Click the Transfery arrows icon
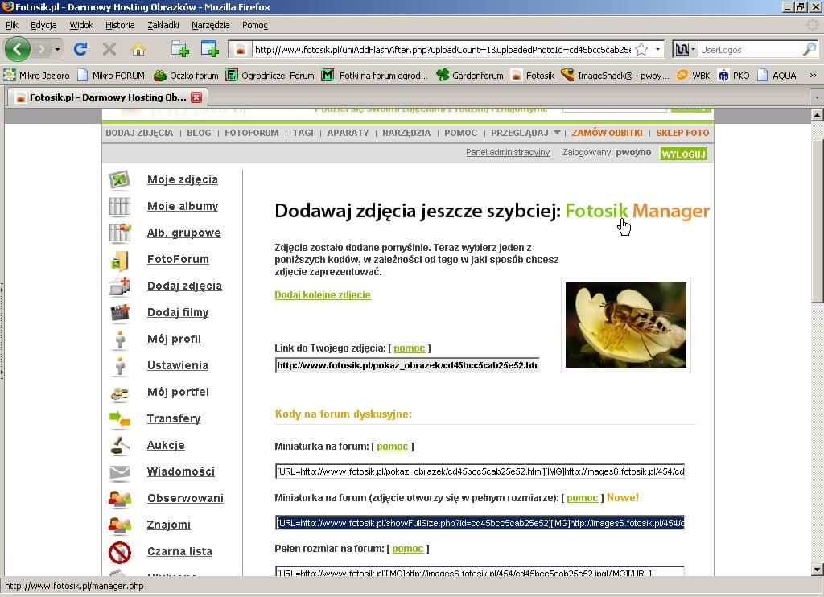Viewport: 824px width, 597px height. click(x=119, y=419)
